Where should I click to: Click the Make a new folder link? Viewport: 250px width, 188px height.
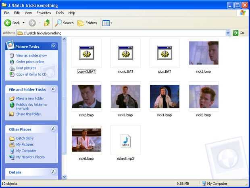(x=30, y=99)
